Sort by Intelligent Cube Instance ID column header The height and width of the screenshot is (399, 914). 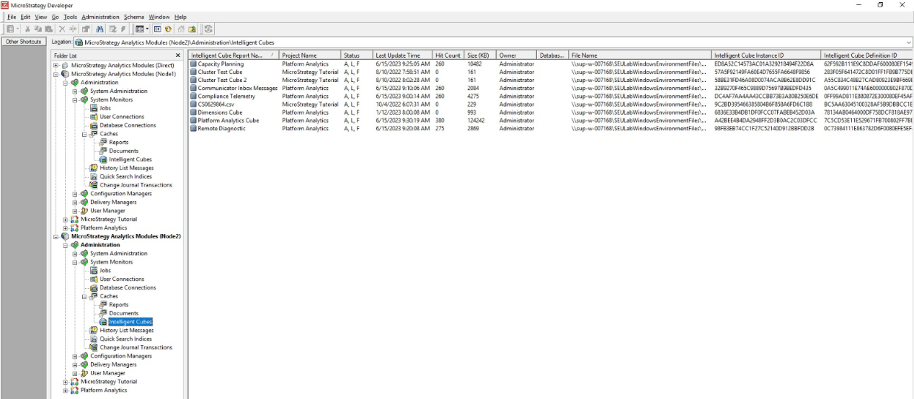point(766,55)
